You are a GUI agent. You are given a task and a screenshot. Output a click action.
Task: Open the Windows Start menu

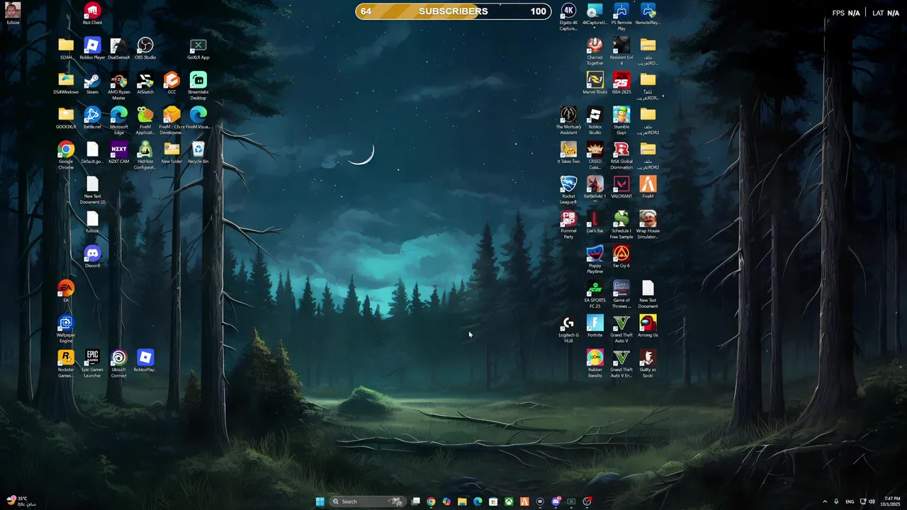tap(320, 501)
